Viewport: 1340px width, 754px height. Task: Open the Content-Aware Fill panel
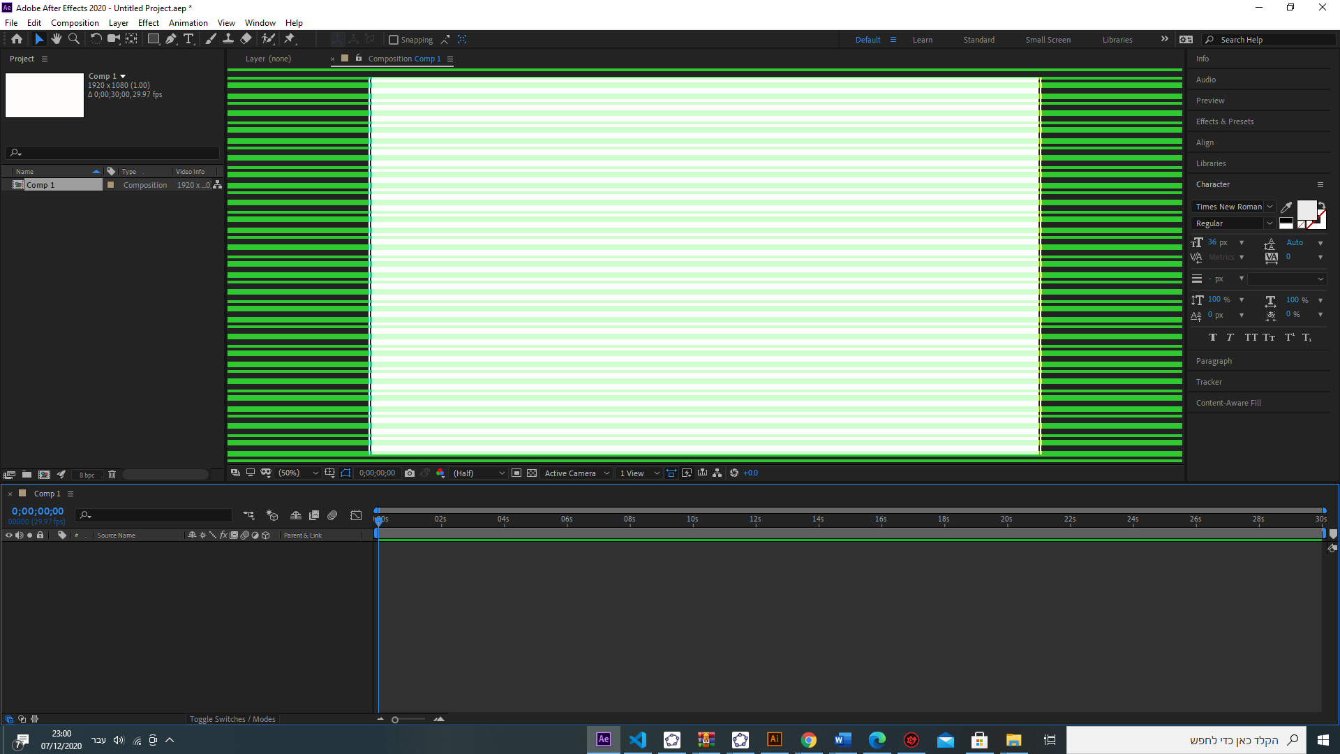[x=1228, y=403]
